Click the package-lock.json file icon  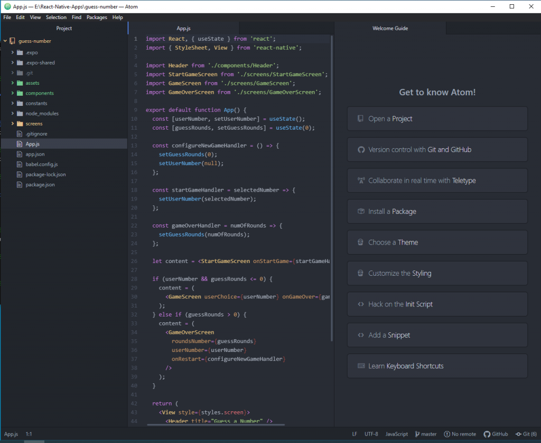click(20, 175)
